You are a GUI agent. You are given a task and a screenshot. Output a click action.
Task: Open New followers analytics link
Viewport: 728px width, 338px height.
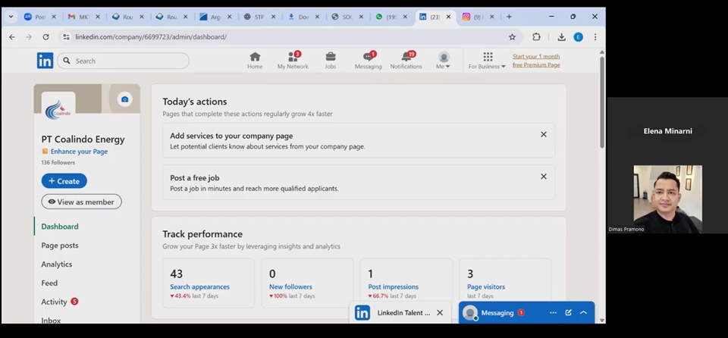click(290, 287)
